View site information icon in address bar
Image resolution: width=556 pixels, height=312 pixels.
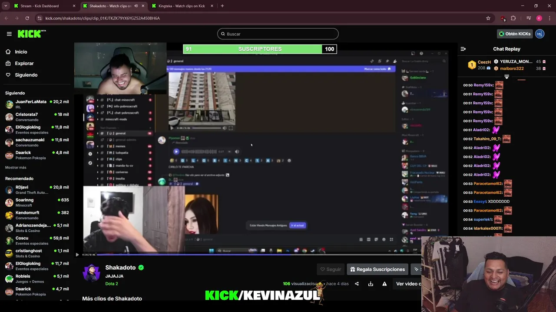[x=40, y=18]
